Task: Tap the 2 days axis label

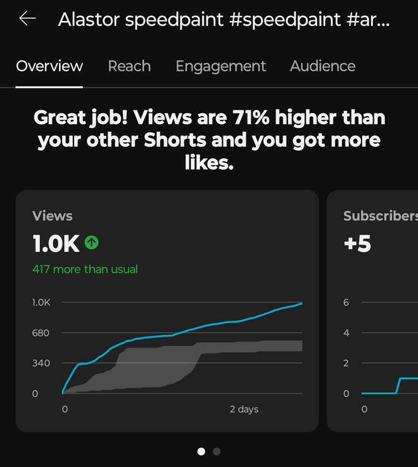Action: pyautogui.click(x=244, y=409)
